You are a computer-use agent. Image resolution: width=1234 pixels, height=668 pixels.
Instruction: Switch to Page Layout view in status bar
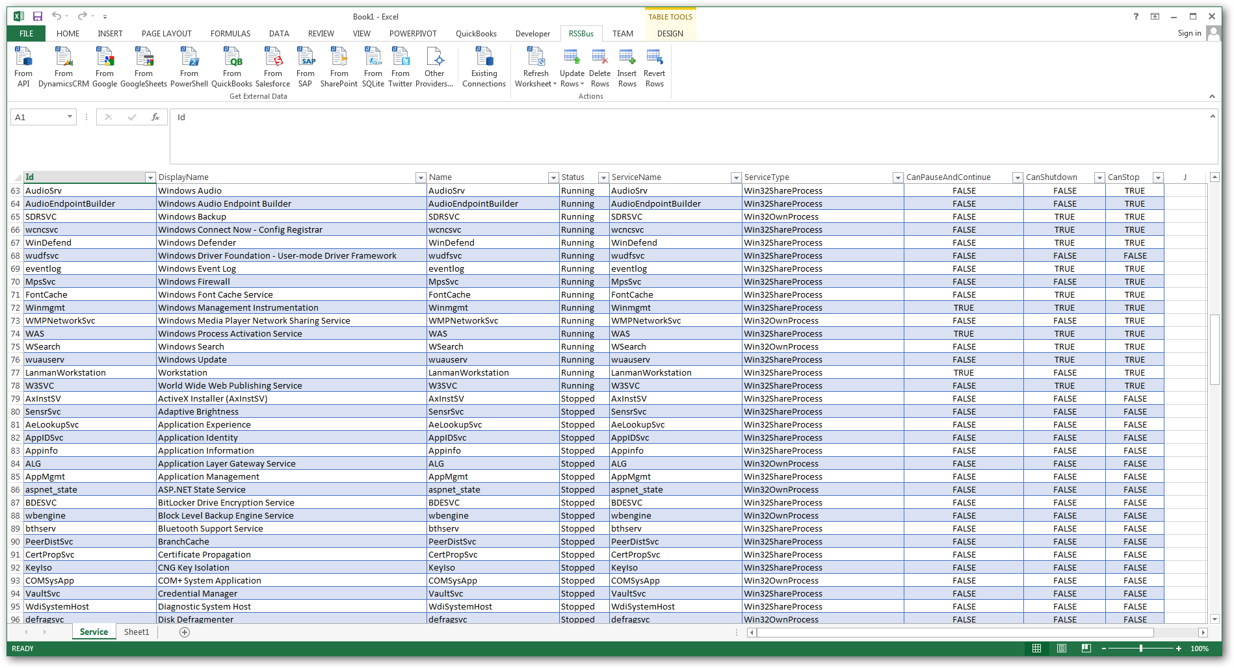tap(1062, 649)
